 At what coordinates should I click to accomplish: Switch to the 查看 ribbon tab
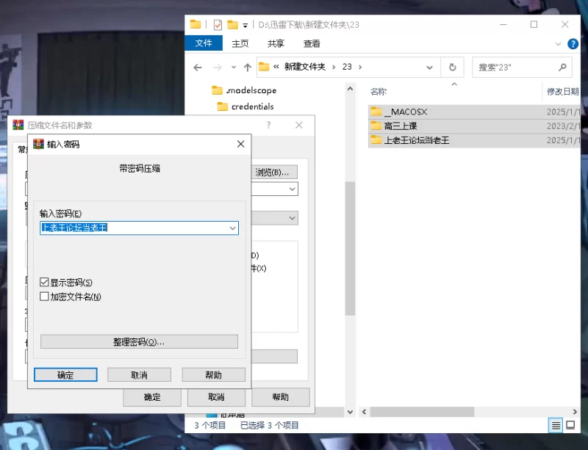(x=312, y=43)
